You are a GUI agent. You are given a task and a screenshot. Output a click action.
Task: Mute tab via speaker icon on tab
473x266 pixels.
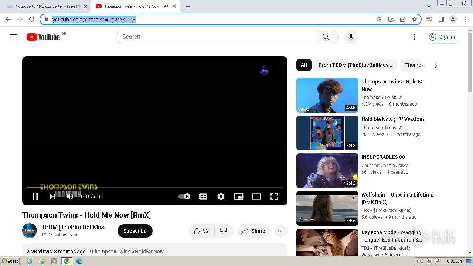click(x=166, y=6)
